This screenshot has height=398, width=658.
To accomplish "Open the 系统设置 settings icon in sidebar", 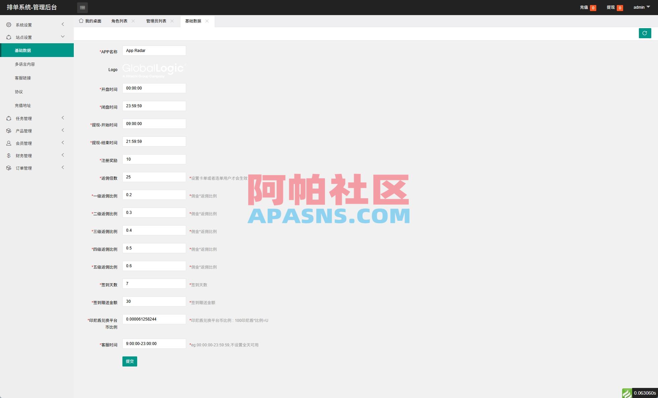I will tap(9, 24).
